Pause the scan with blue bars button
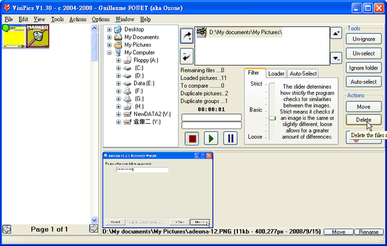 click(x=230, y=138)
